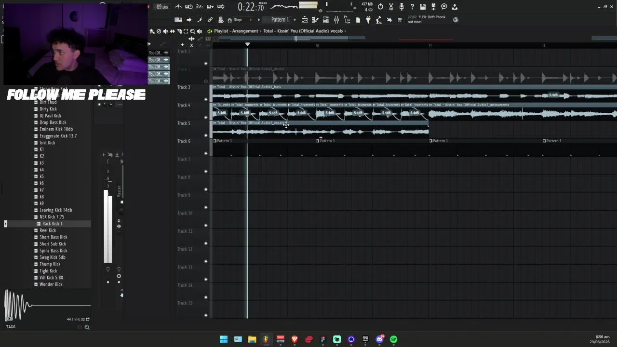Open the plugin database plug icon

pyautogui.click(x=368, y=20)
